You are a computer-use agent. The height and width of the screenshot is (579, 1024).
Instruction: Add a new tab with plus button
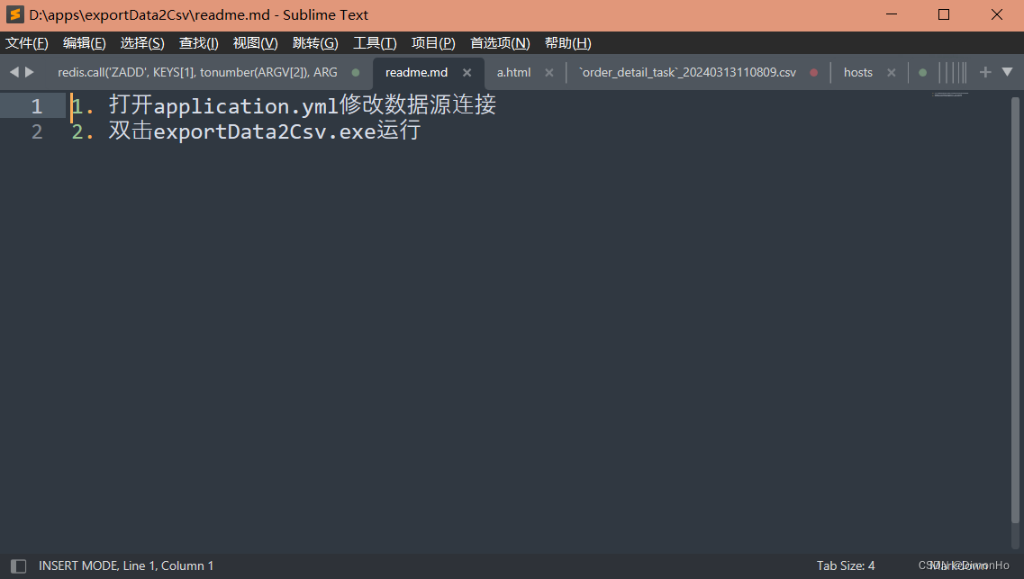(985, 72)
